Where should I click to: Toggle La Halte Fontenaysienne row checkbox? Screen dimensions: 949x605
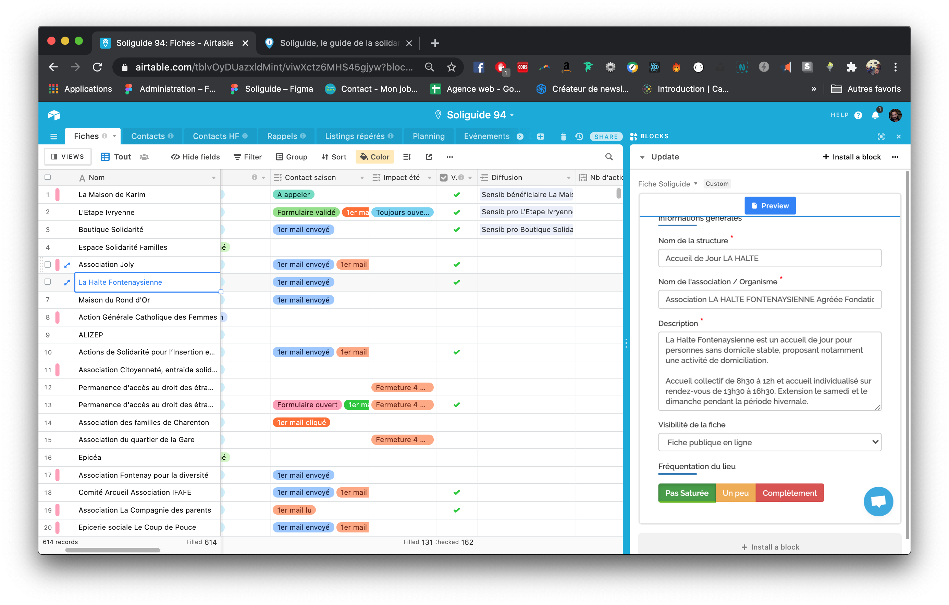(x=48, y=282)
